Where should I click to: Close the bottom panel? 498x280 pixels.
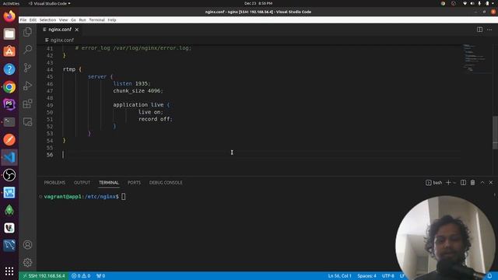tap(491, 183)
